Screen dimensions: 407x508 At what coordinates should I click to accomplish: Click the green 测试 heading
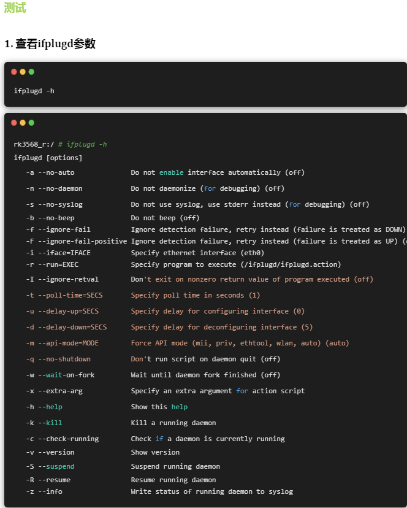click(x=15, y=7)
